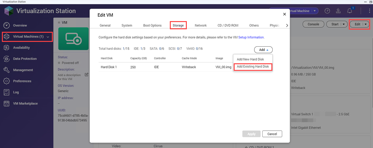Open the Log icon in the sidebar
373x148 pixels.
pos(7,92)
